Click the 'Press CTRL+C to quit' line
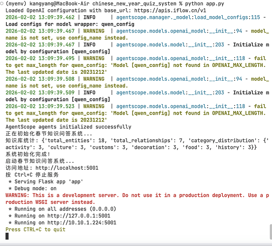 tap(35, 230)
